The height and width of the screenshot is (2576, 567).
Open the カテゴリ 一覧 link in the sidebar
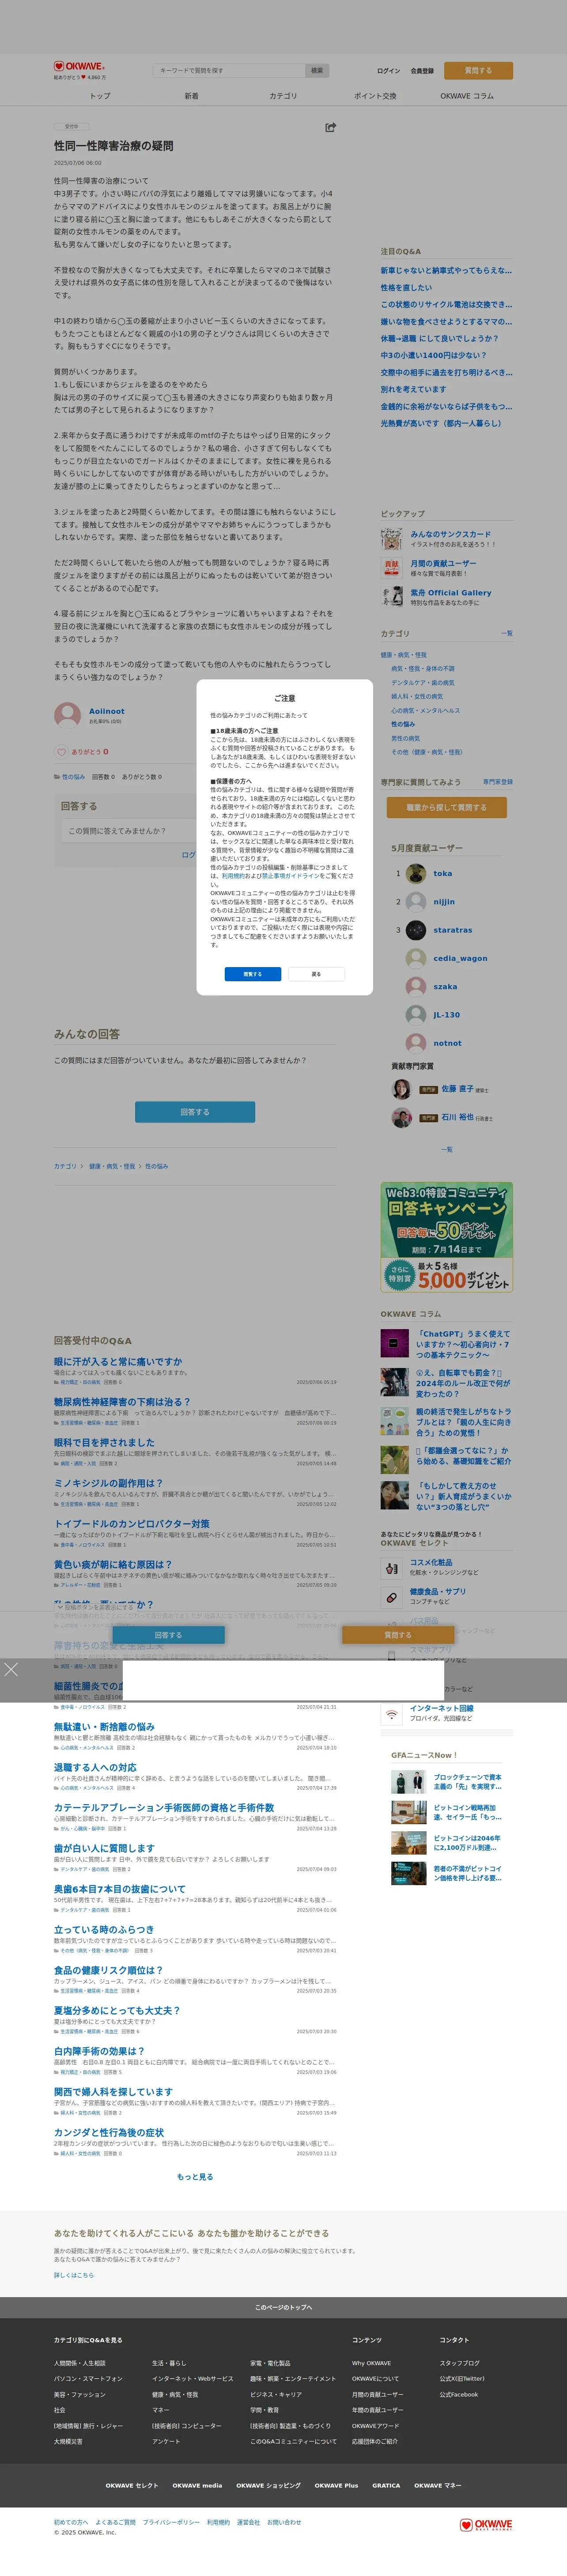[507, 633]
